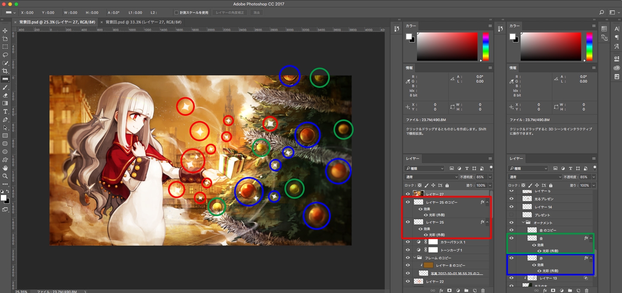Select the Rectangular Marquee tool
This screenshot has height=293, width=622.
pyautogui.click(x=5, y=47)
